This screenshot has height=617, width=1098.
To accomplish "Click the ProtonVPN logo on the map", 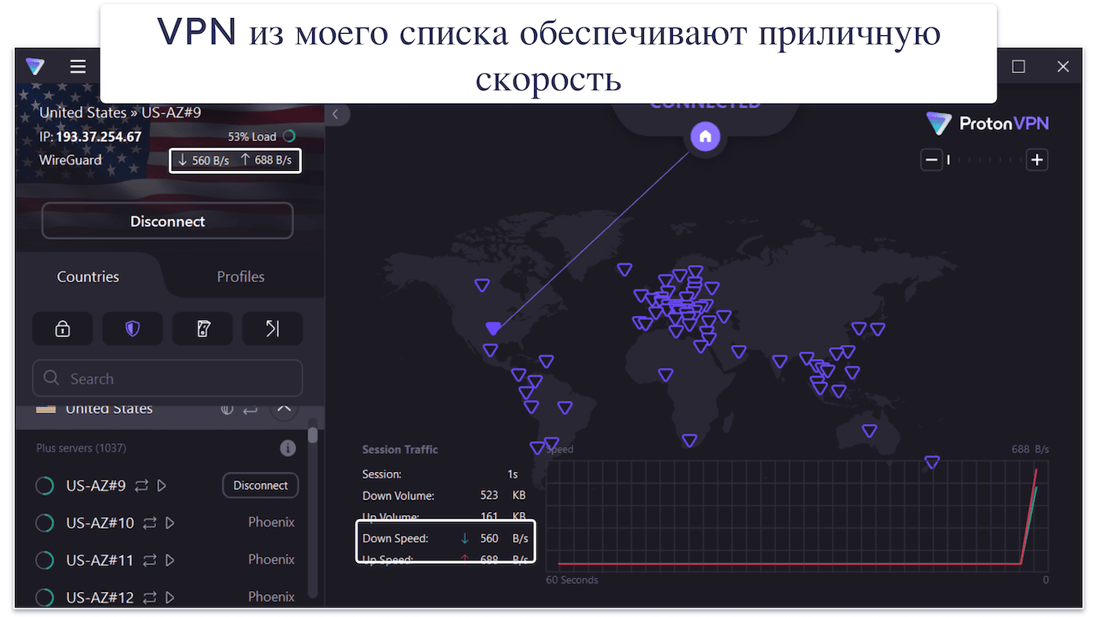I will pyautogui.click(x=987, y=123).
